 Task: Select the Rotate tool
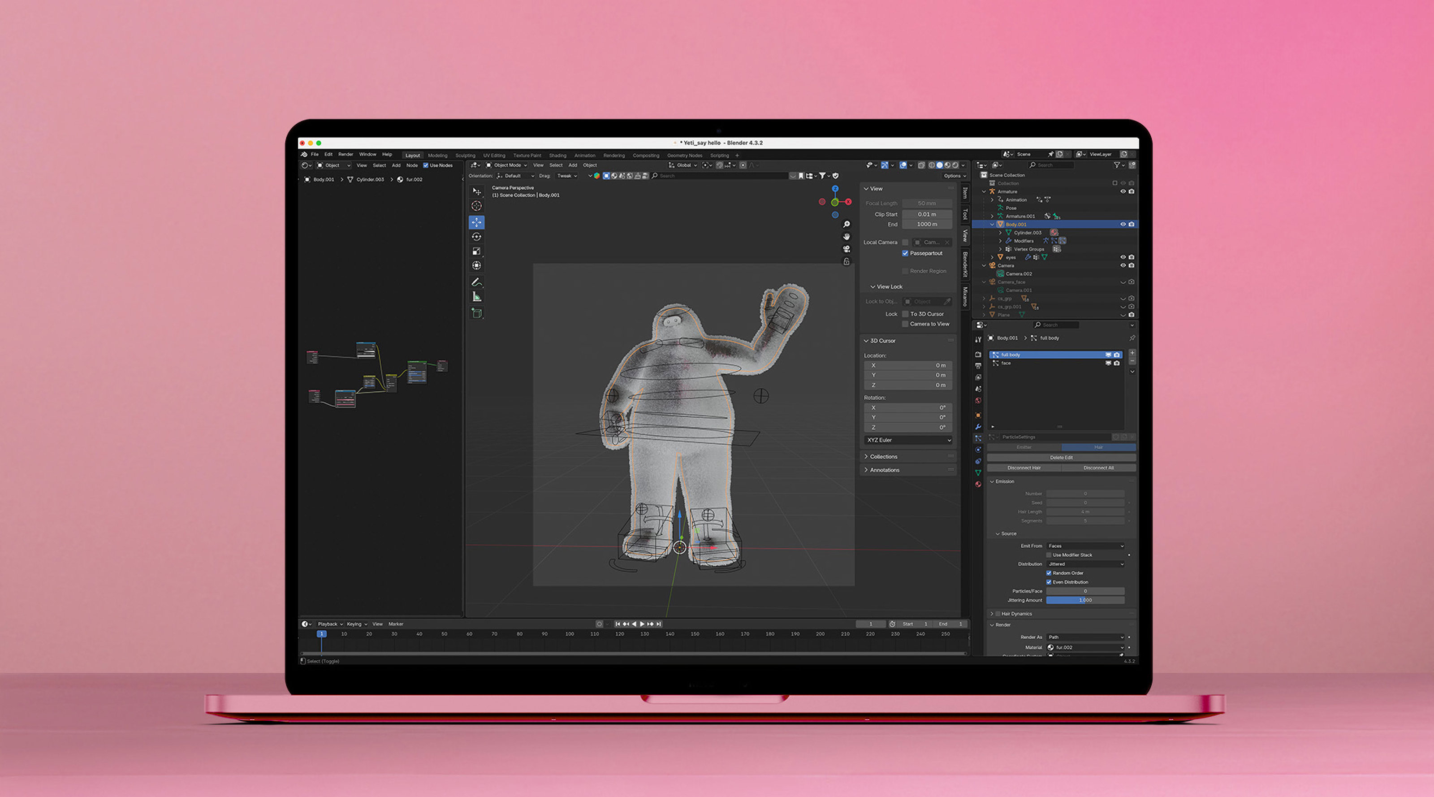(x=476, y=237)
